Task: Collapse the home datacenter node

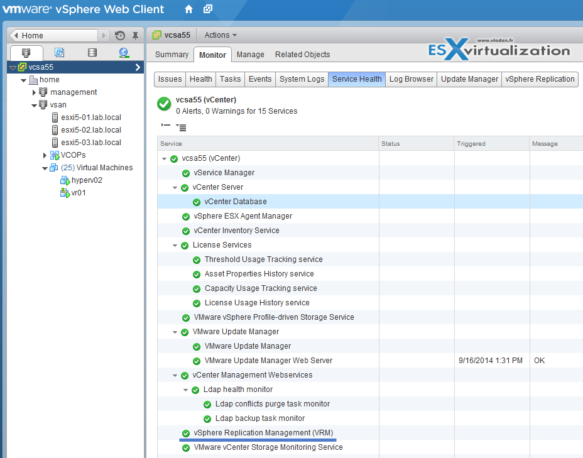Action: click(x=23, y=80)
